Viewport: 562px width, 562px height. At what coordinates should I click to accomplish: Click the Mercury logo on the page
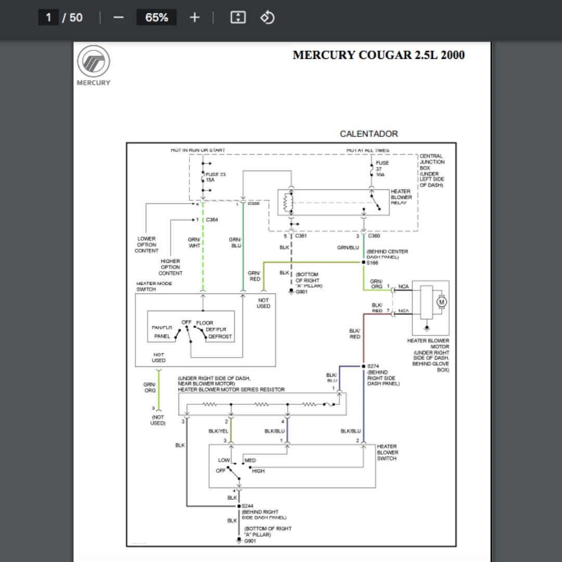(94, 66)
